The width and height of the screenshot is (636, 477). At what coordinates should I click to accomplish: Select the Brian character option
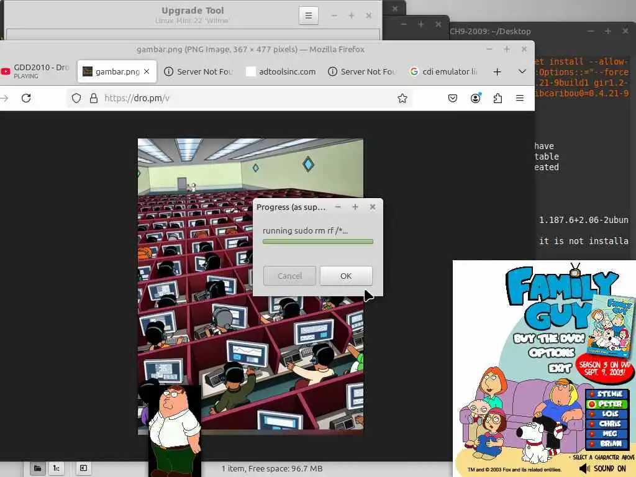click(x=606, y=443)
